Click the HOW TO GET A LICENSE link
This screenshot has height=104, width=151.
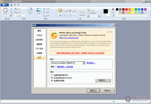tap(93, 53)
